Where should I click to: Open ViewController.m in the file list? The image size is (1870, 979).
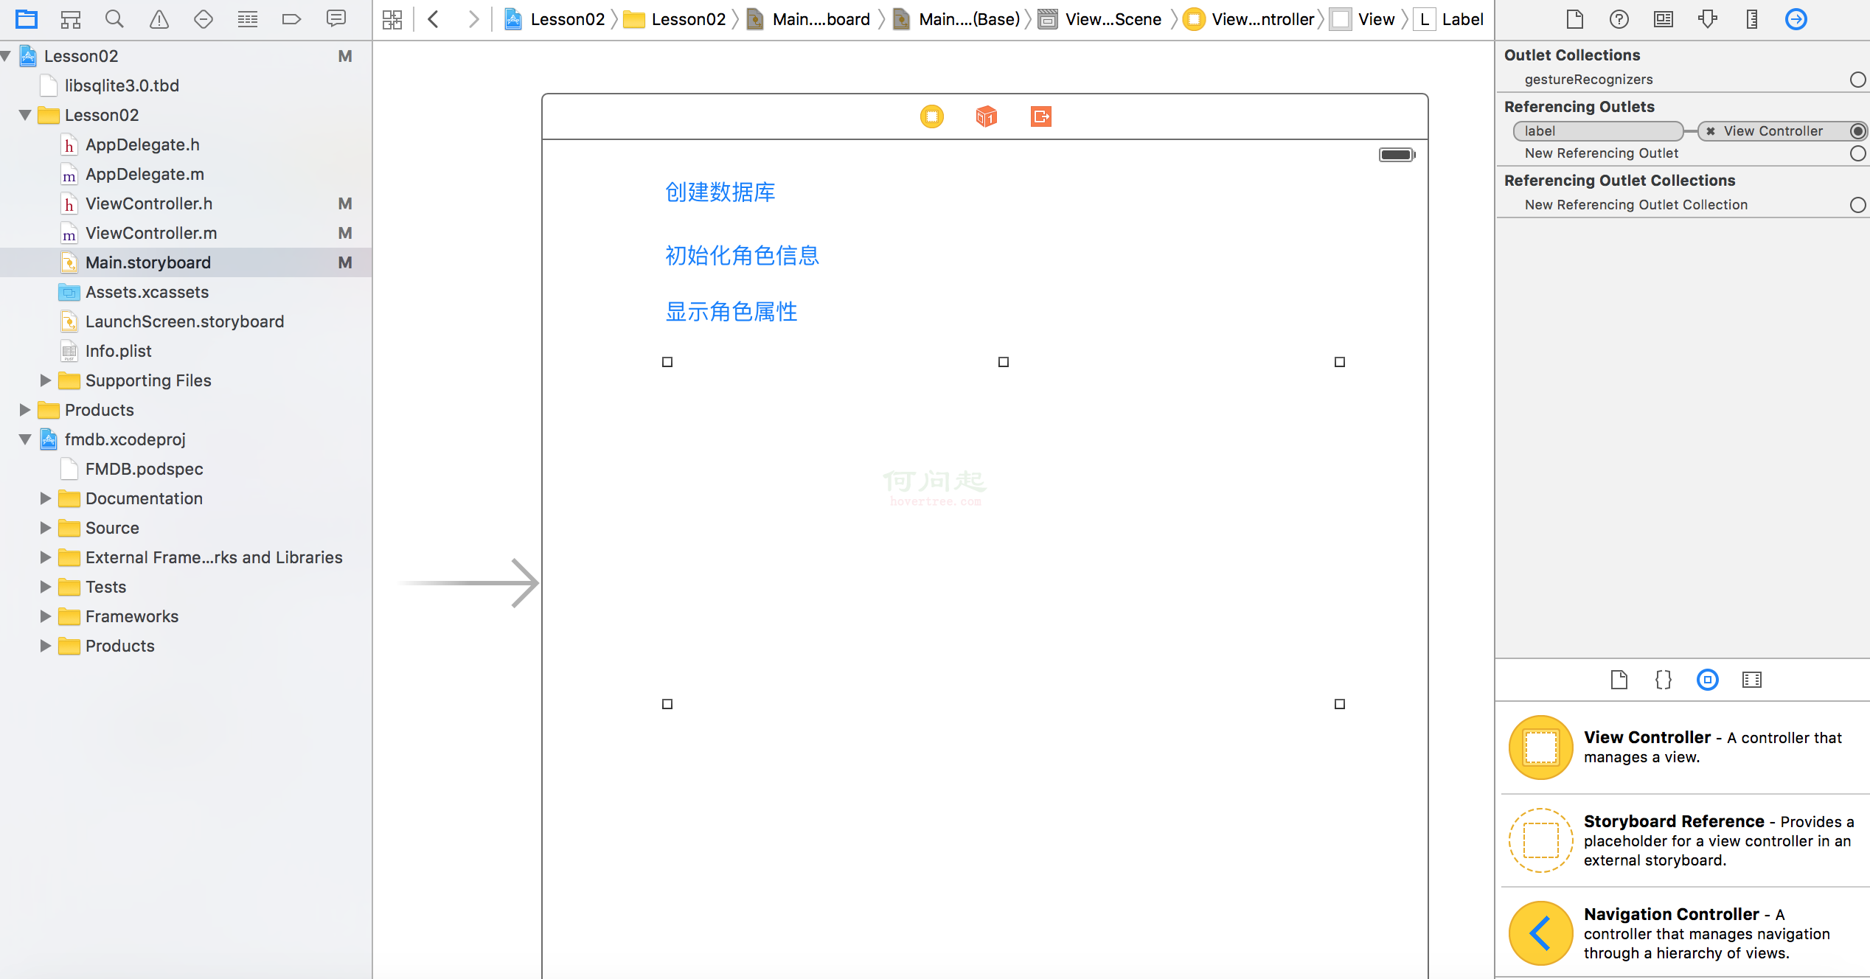(151, 233)
